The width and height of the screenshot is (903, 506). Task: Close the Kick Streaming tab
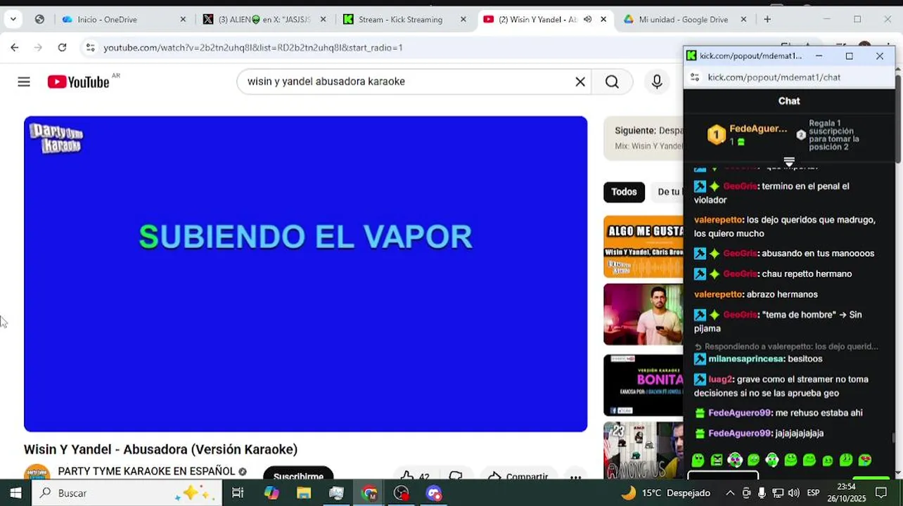(x=463, y=20)
